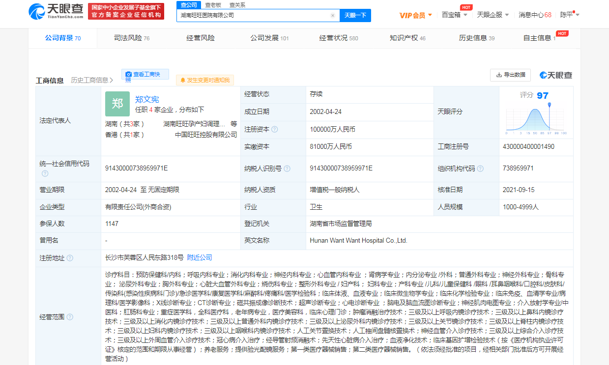Open user 陈平 account menu
This screenshot has width=609, height=365.
tap(570, 15)
